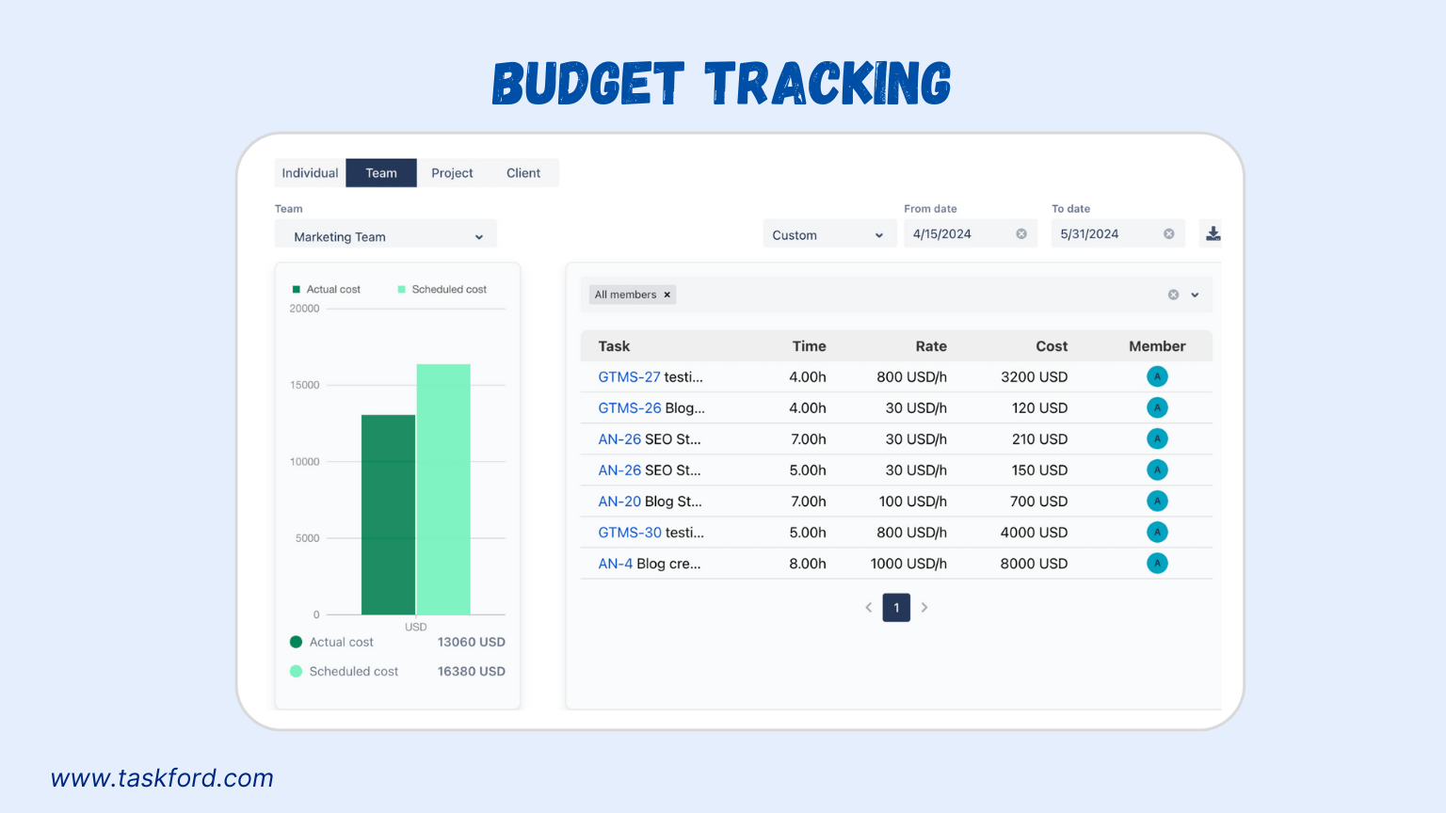This screenshot has width=1446, height=813.
Task: Click member avatar in AN-4 row
Action: click(x=1157, y=563)
